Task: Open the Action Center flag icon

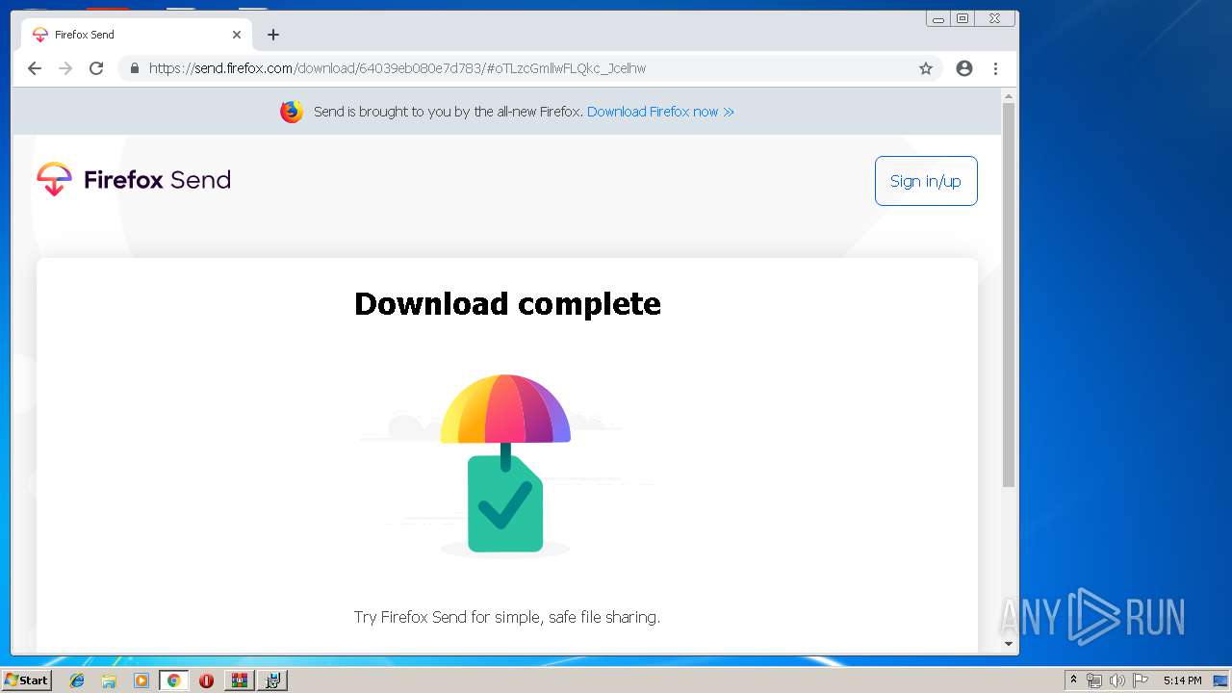Action: point(1141,680)
